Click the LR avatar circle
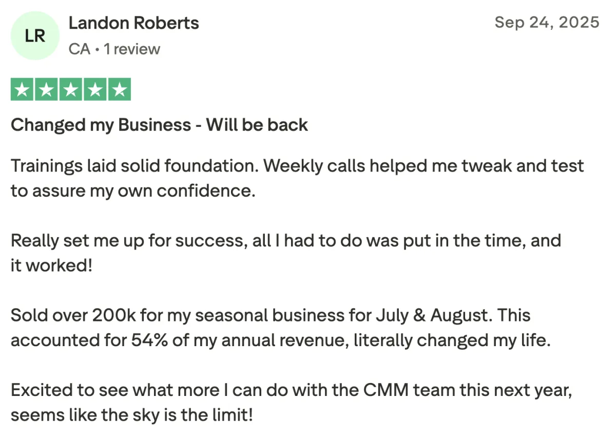The image size is (616, 436). click(x=35, y=36)
